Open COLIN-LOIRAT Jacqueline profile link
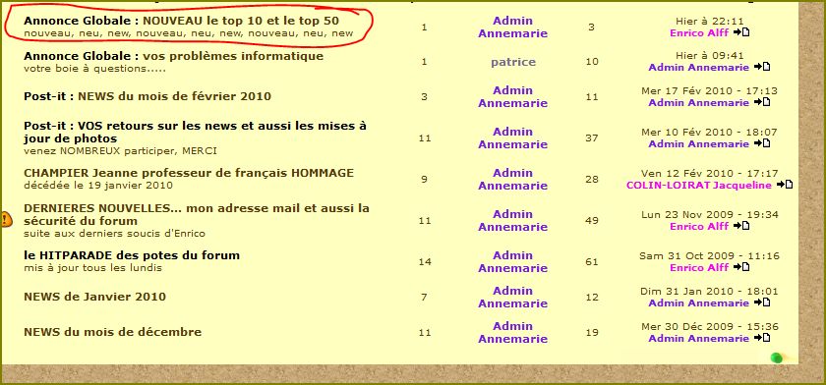The width and height of the screenshot is (826, 385). tap(698, 186)
